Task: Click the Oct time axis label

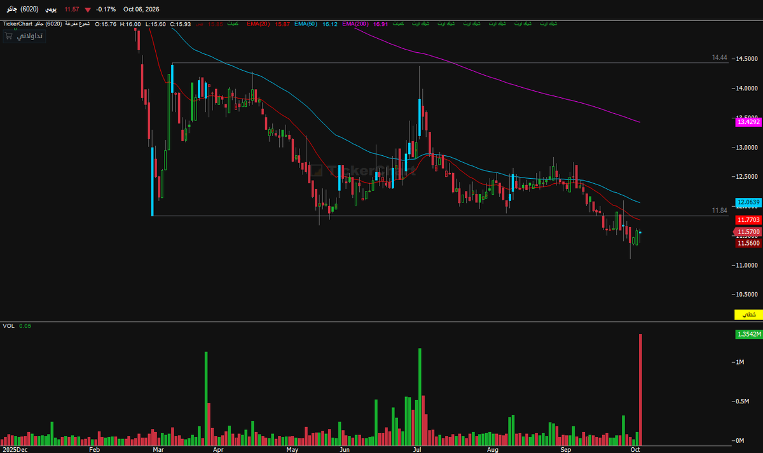Action: tap(635, 449)
